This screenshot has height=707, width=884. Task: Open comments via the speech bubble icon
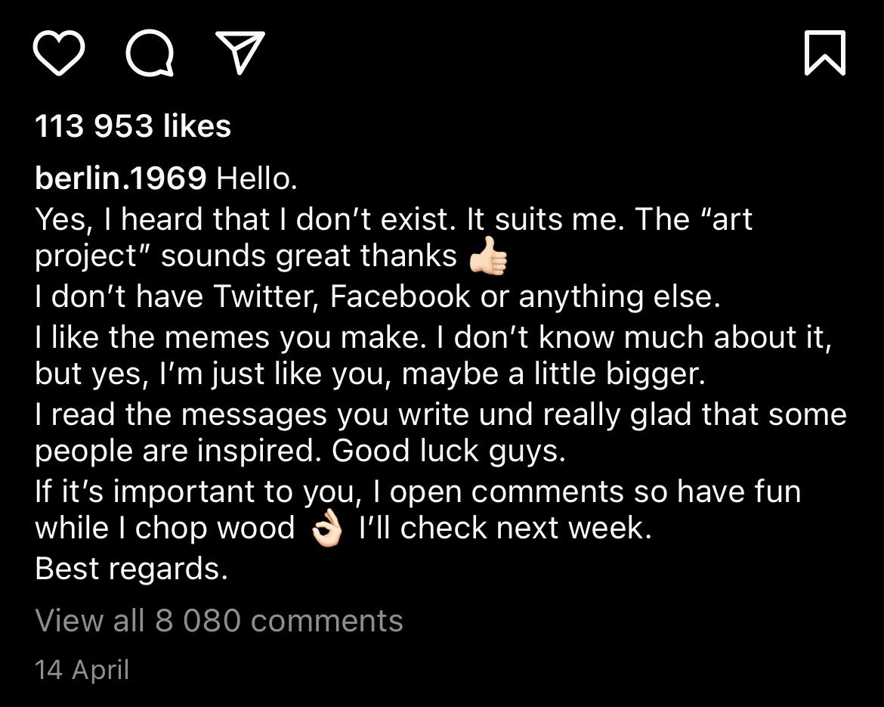150,53
